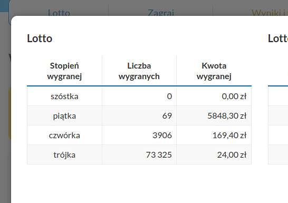Open the Lotto tab behind the dialog
This screenshot has width=288, height=203.
pyautogui.click(x=59, y=13)
